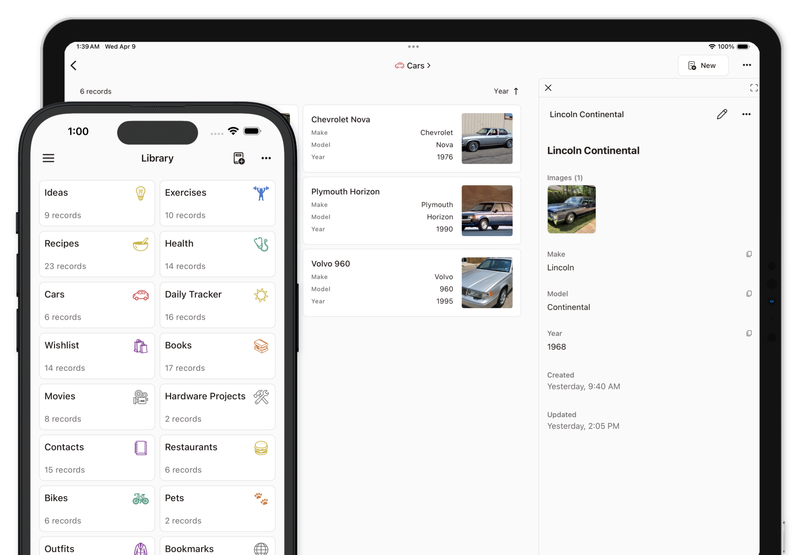The height and width of the screenshot is (555, 796).
Task: Close the Lincoln Continental detail panel
Action: (x=548, y=88)
